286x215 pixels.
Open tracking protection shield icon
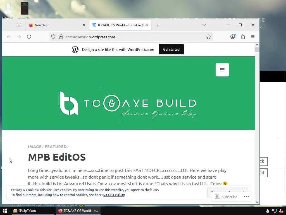[x=53, y=37]
